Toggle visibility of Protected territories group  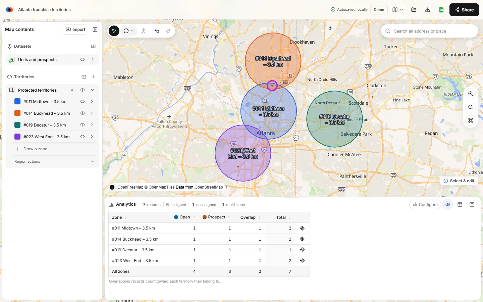[x=82, y=90]
